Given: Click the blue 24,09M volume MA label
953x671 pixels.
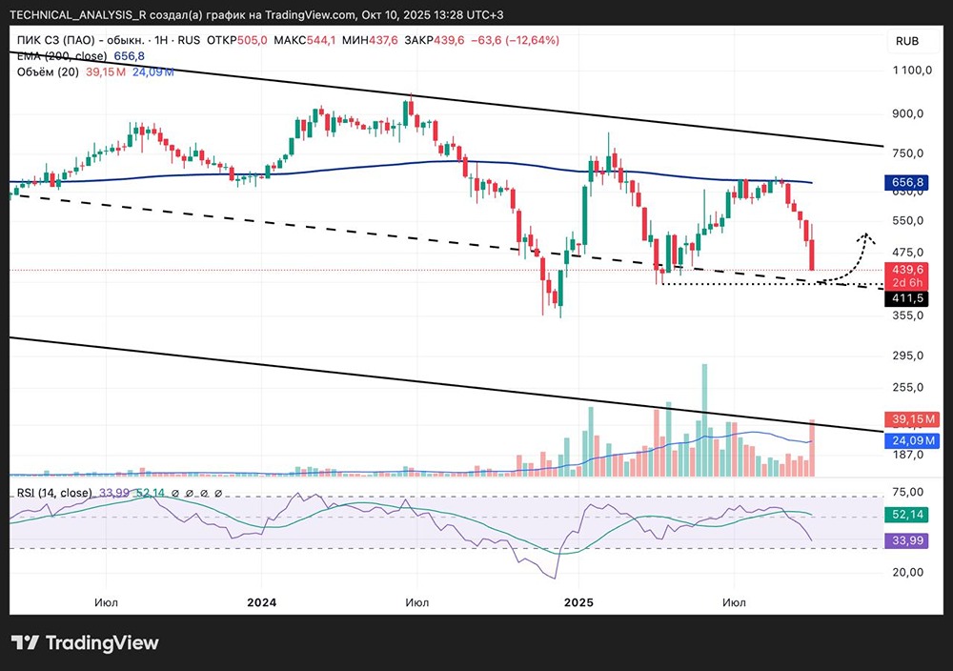Looking at the screenshot, I should tap(913, 440).
